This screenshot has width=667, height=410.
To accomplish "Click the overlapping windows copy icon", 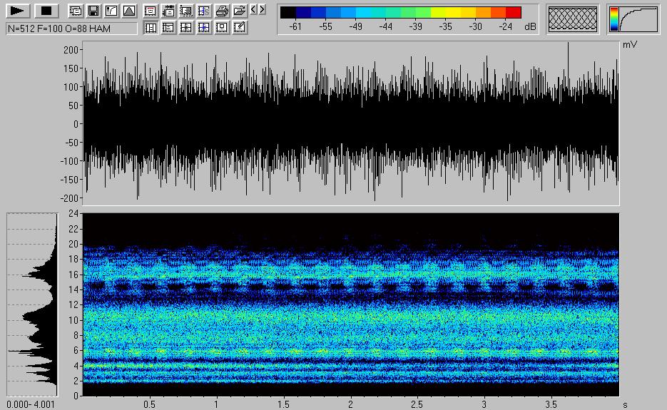I will 76,11.
